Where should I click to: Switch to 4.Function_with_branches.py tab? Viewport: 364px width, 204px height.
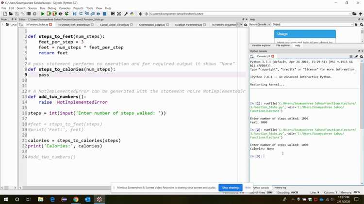click(74, 25)
